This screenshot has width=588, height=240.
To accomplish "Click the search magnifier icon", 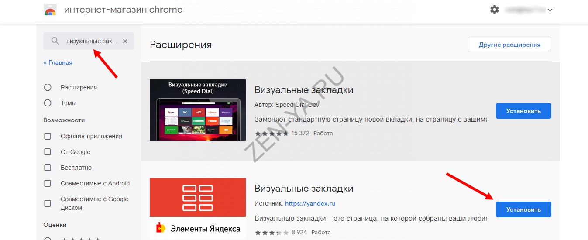I will tap(55, 41).
